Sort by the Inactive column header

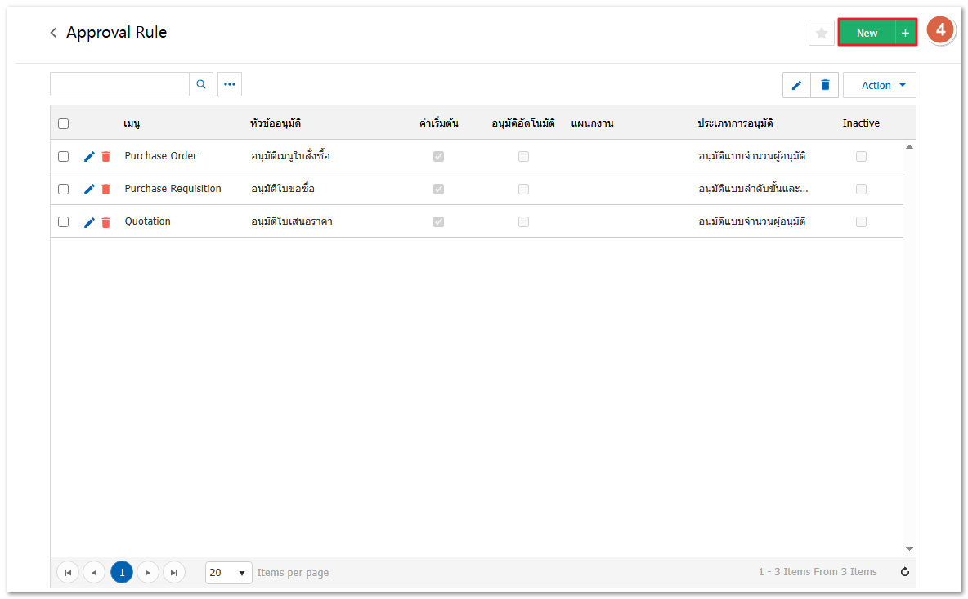pyautogui.click(x=861, y=123)
